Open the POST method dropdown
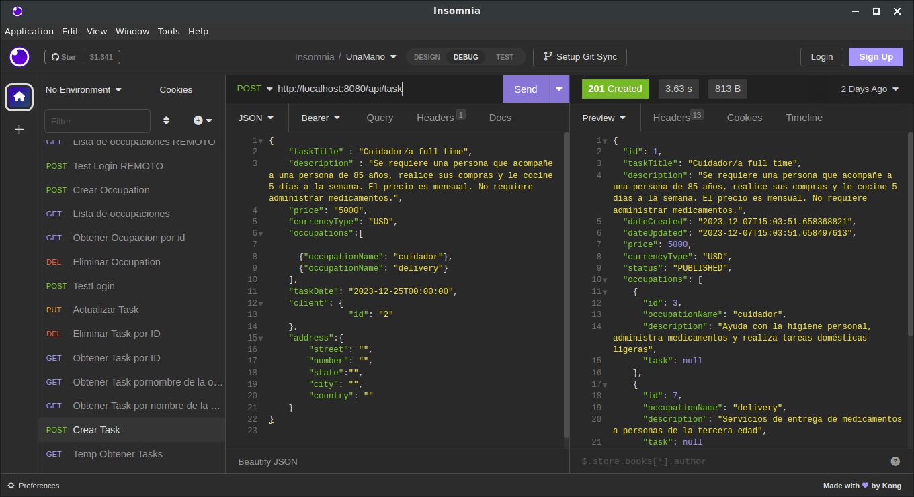Viewport: 914px width, 497px height. (255, 89)
